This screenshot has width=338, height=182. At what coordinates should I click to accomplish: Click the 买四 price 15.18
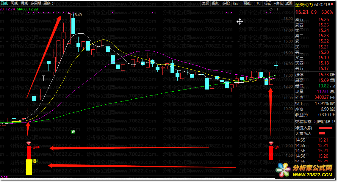pyautogui.click(x=323, y=63)
